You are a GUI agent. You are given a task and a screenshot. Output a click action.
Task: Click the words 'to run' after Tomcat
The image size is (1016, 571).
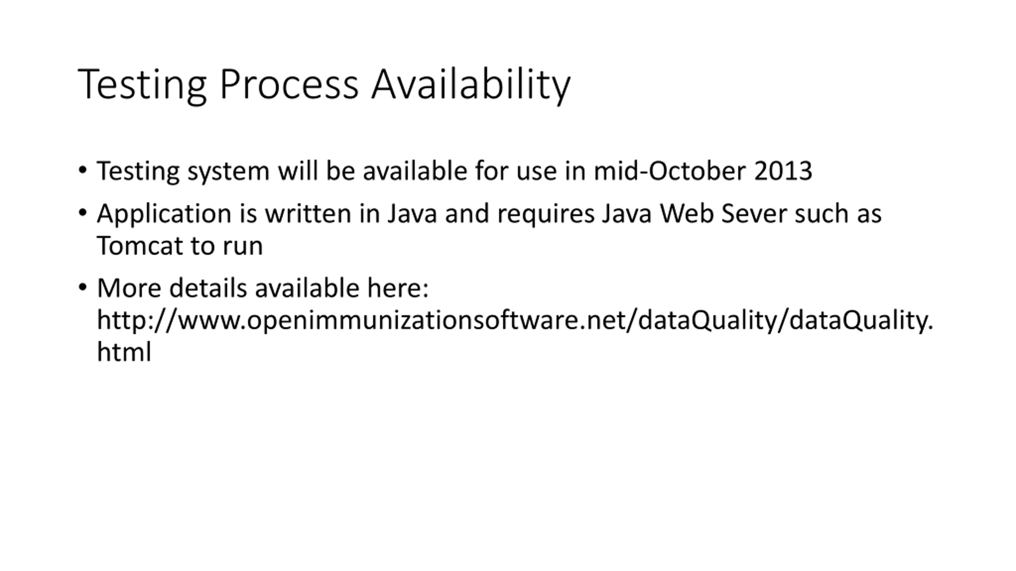pos(227,245)
